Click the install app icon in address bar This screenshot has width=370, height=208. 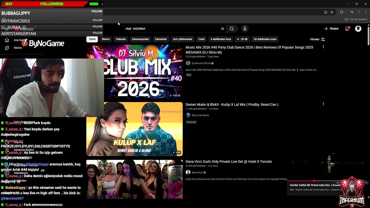tap(325, 12)
